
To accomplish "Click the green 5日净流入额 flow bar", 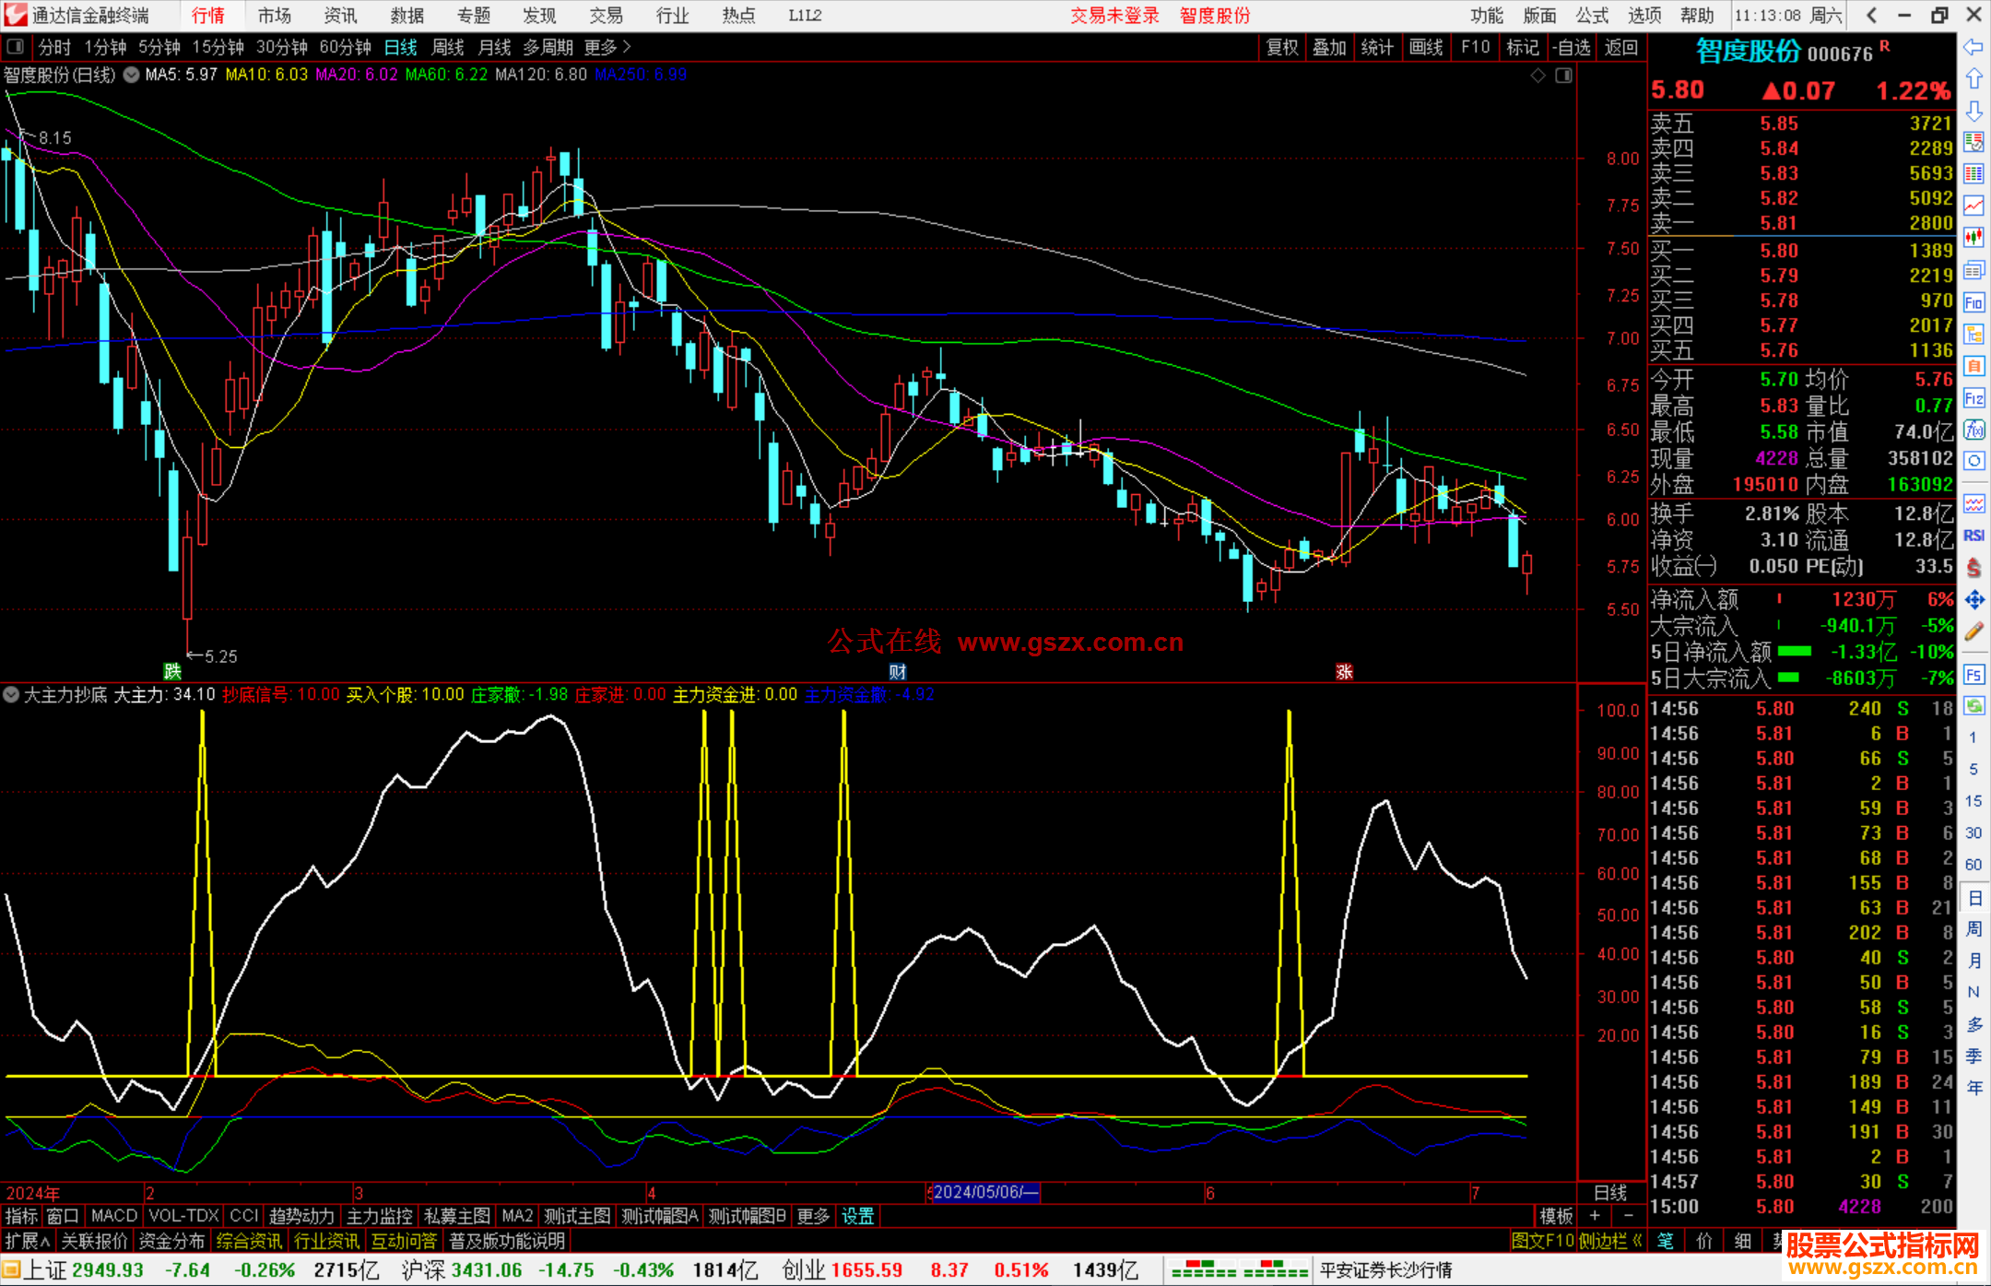I will tap(1794, 652).
